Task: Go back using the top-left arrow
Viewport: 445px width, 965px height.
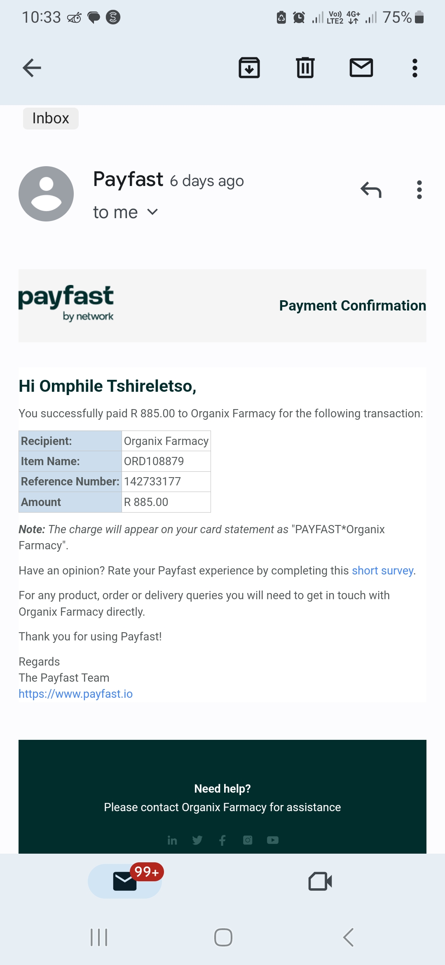Action: tap(32, 68)
